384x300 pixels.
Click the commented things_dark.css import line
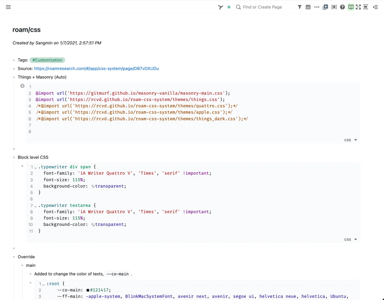click(142, 119)
